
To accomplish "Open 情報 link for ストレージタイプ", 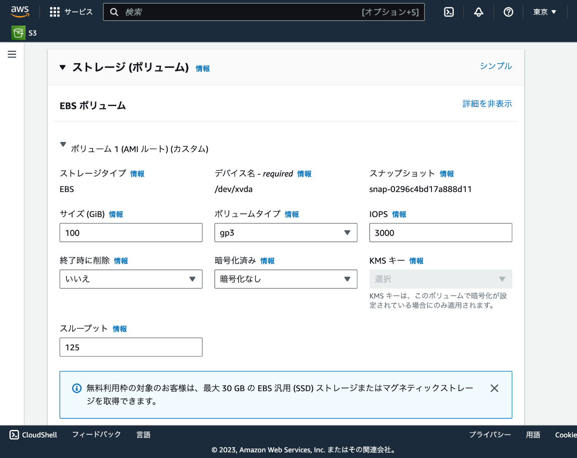I will [137, 174].
